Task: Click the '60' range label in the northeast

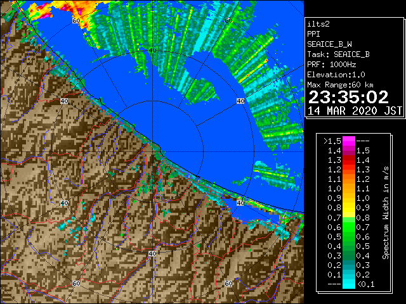Action: coord(228,20)
